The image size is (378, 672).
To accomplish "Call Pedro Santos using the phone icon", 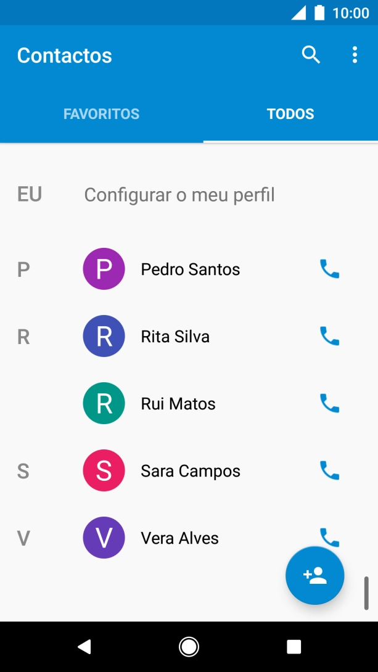I will coord(329,269).
